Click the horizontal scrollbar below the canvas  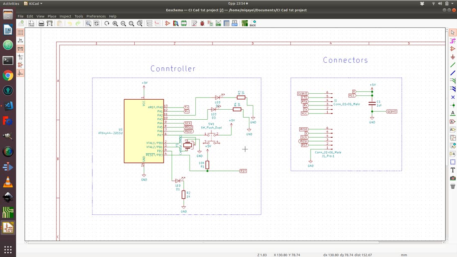coord(203,242)
